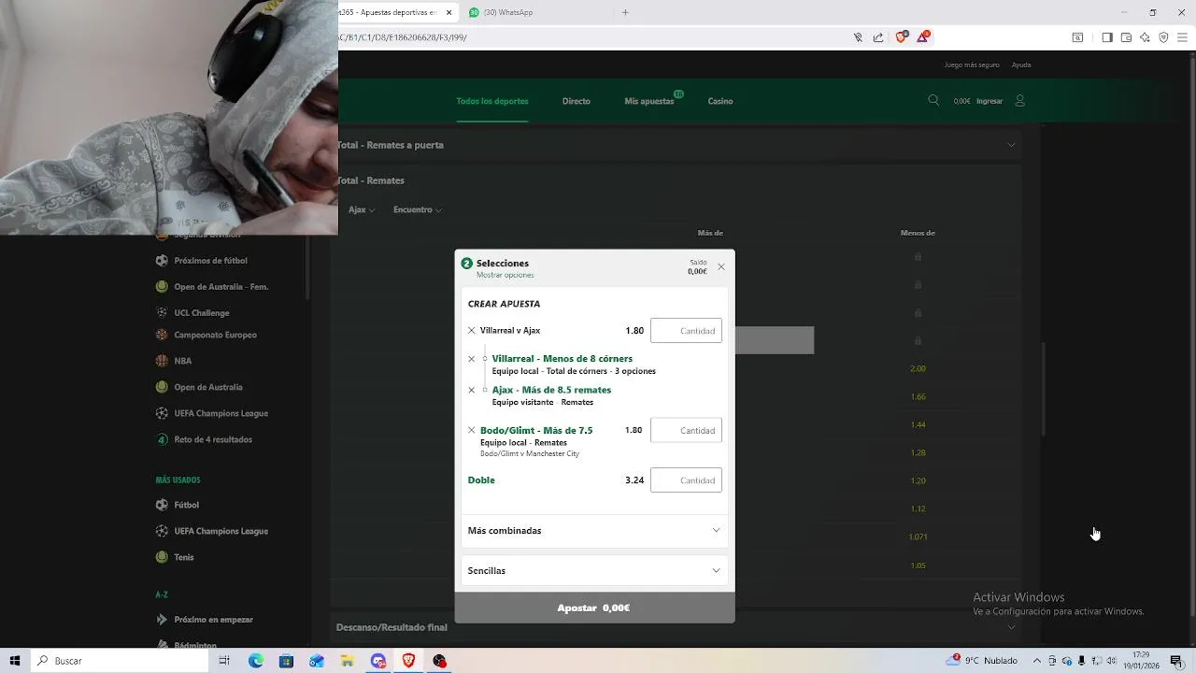
Task: Open the notification center icon
Action: (1176, 661)
